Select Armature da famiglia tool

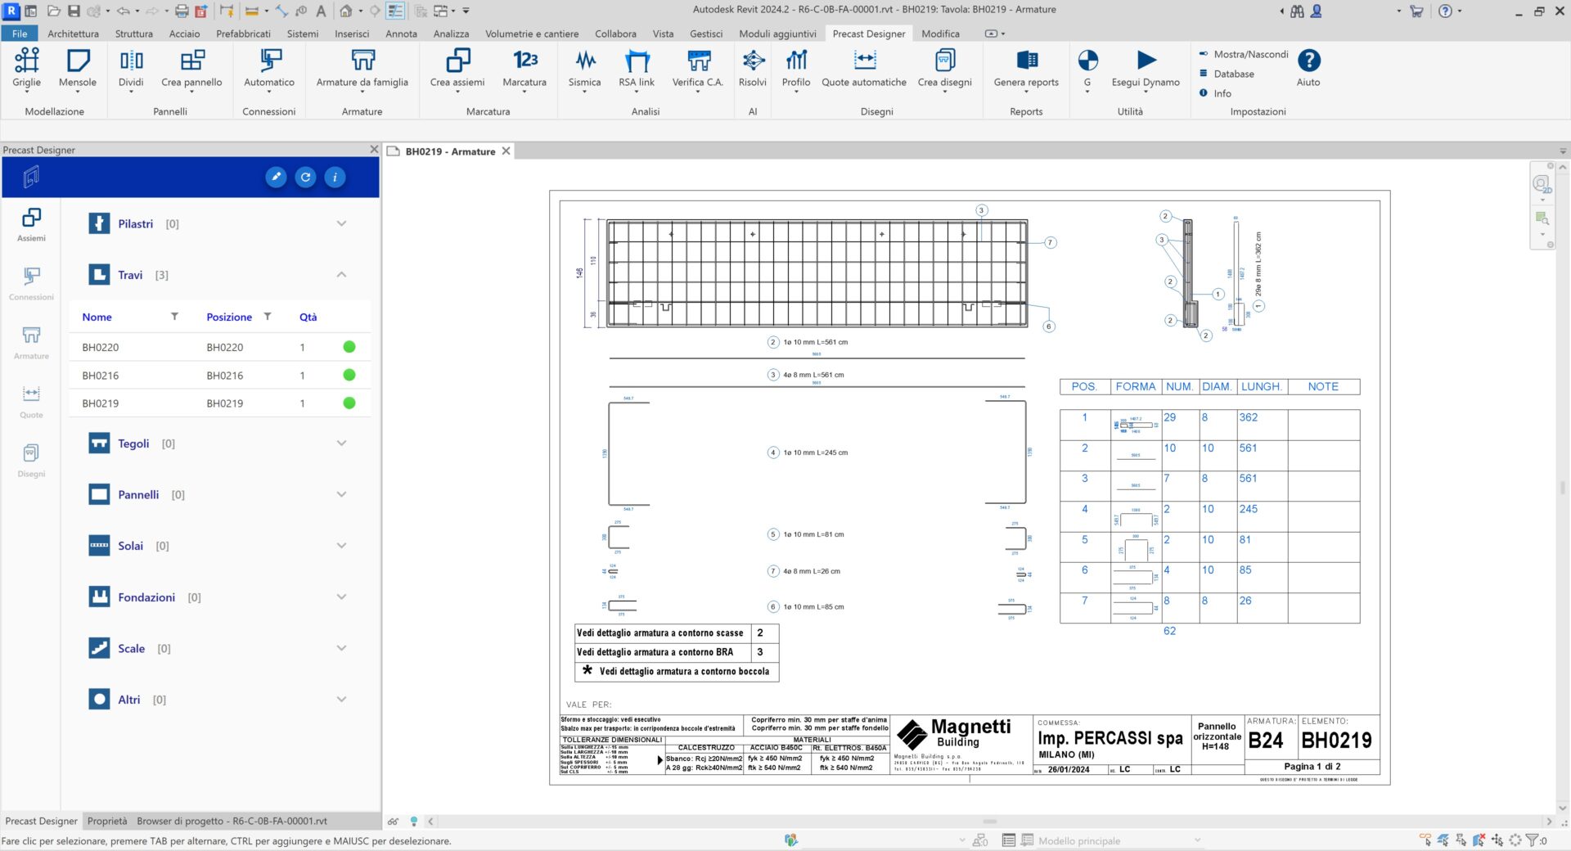(362, 70)
